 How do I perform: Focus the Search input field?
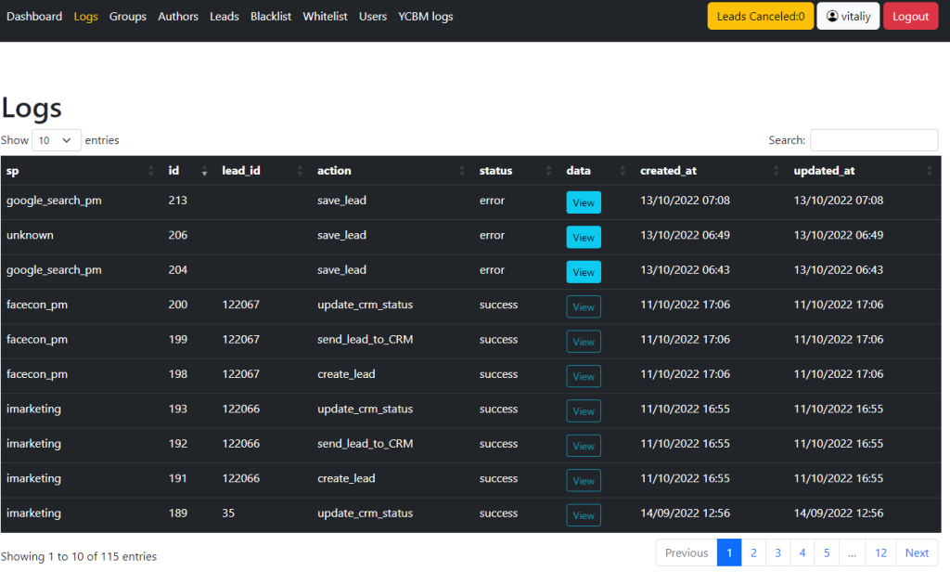(x=874, y=140)
